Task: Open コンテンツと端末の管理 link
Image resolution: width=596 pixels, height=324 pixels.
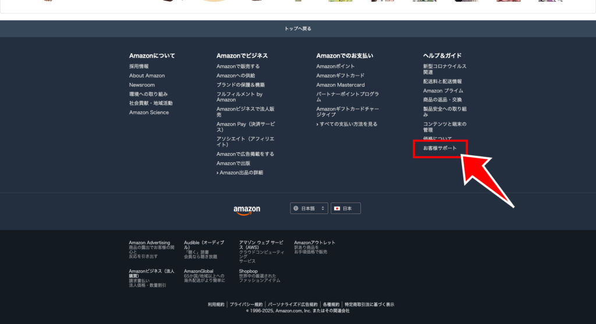Action: pos(445,127)
